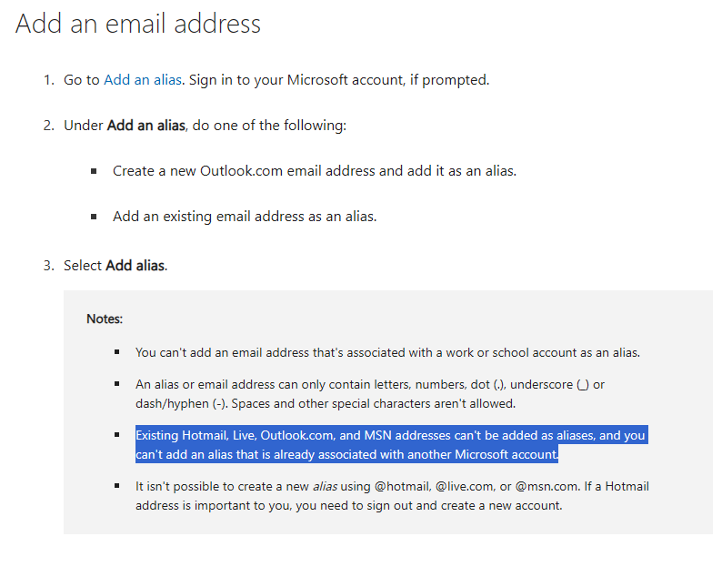
Task: Click bold 'Add an alias' text in step 2
Action: tap(146, 126)
